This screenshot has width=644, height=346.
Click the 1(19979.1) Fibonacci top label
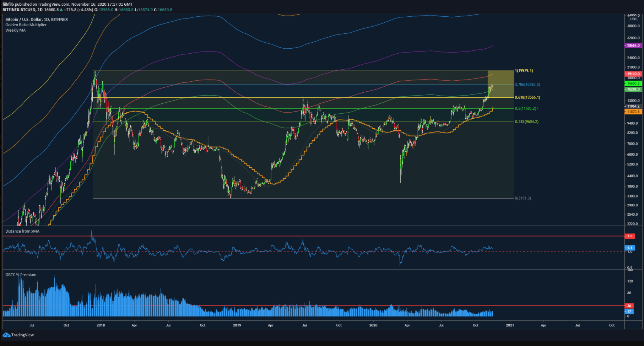[524, 71]
